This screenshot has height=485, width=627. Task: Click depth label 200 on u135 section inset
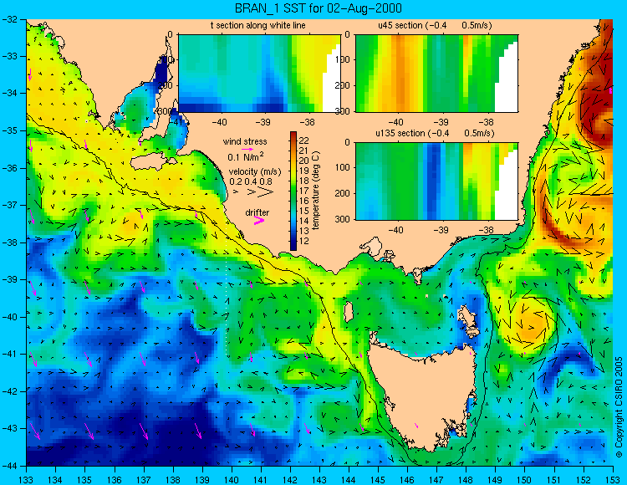click(342, 193)
